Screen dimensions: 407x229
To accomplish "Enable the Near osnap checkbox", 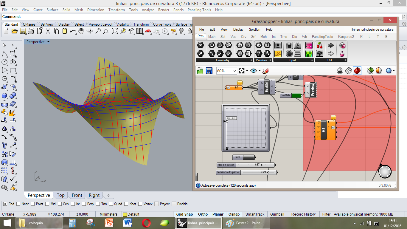I will [18, 204].
